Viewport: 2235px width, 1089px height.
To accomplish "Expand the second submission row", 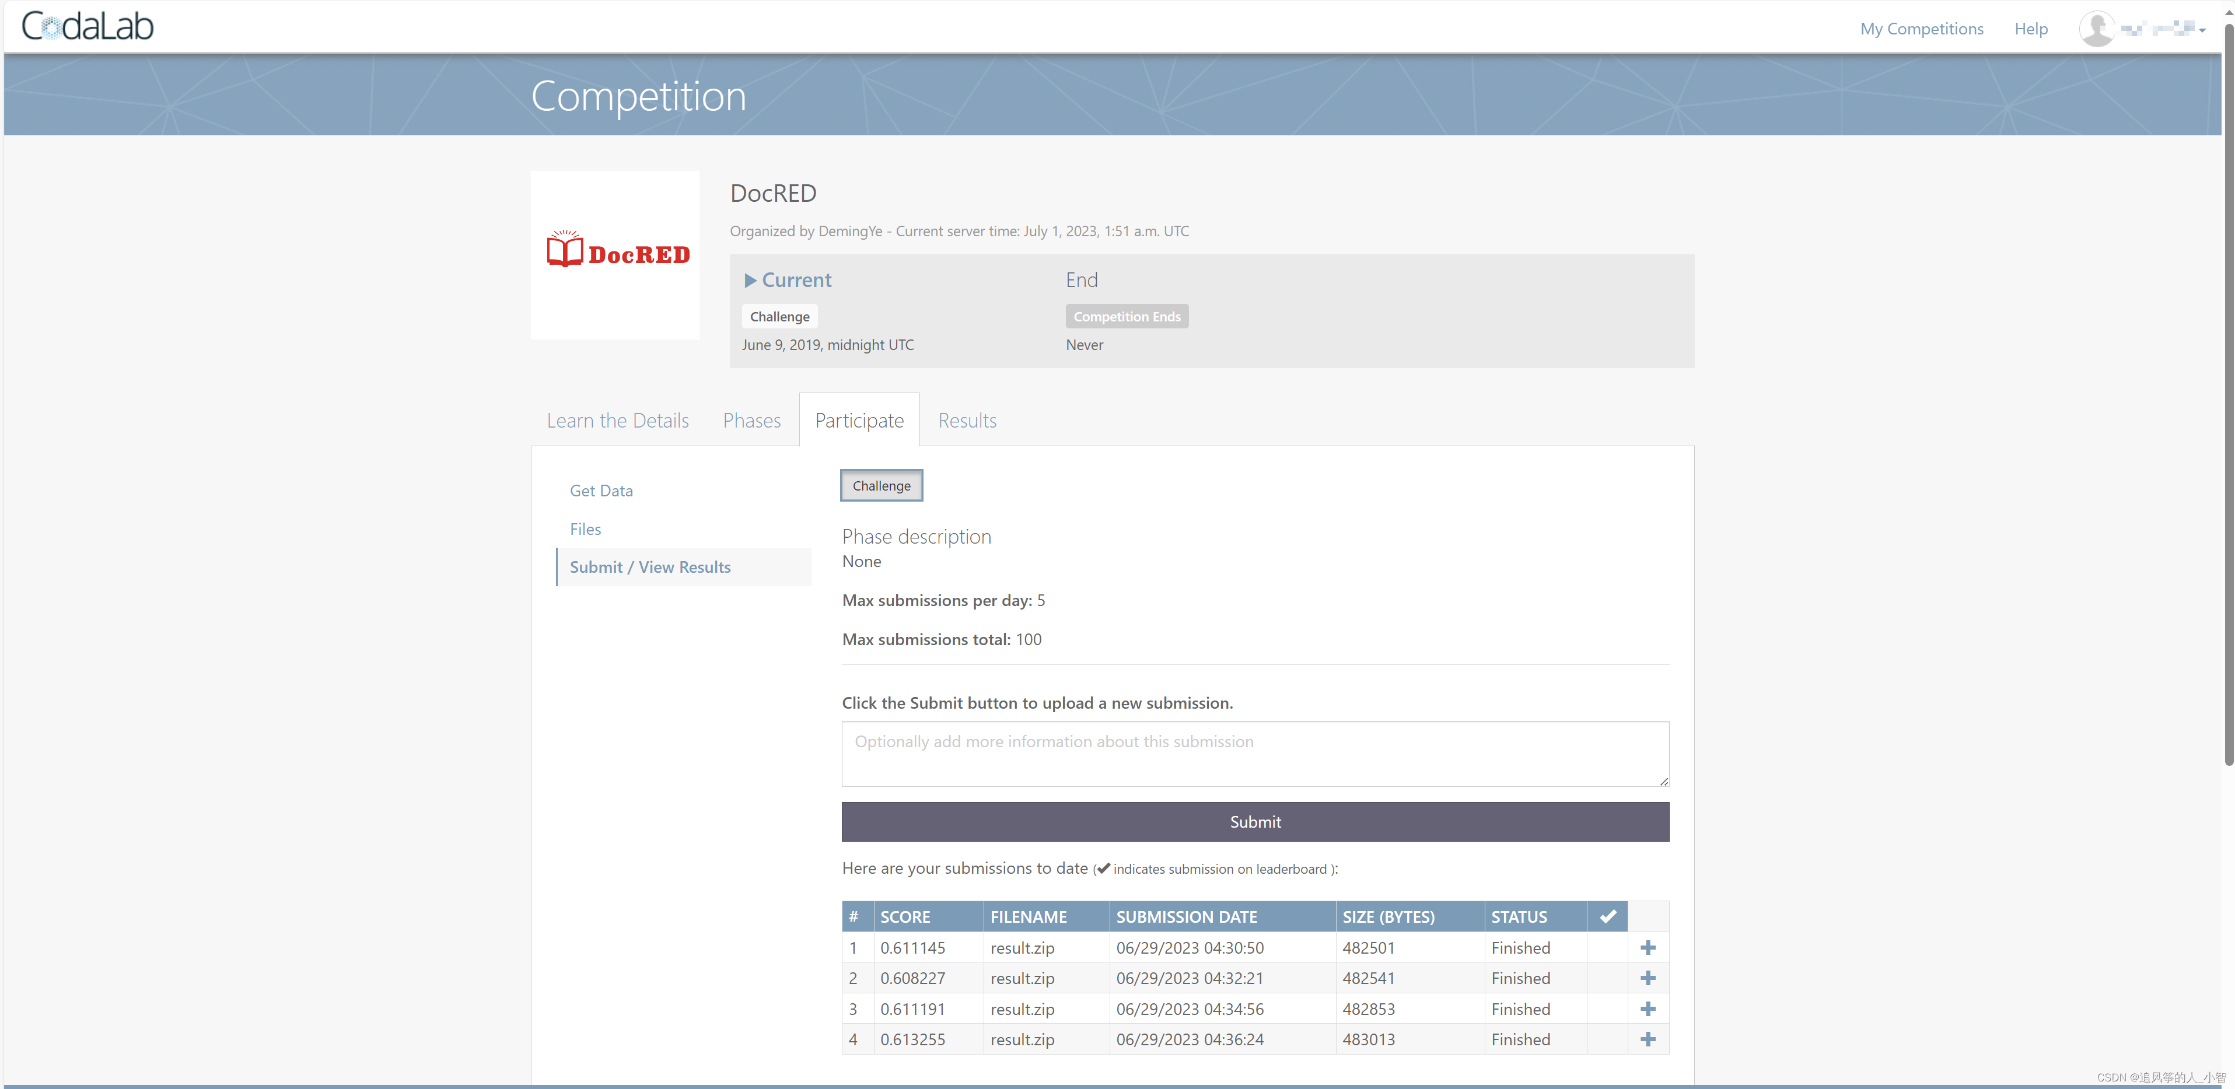I will coord(1649,978).
